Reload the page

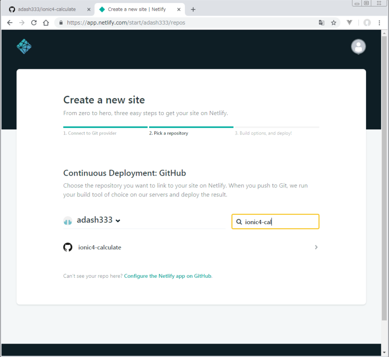pos(34,23)
